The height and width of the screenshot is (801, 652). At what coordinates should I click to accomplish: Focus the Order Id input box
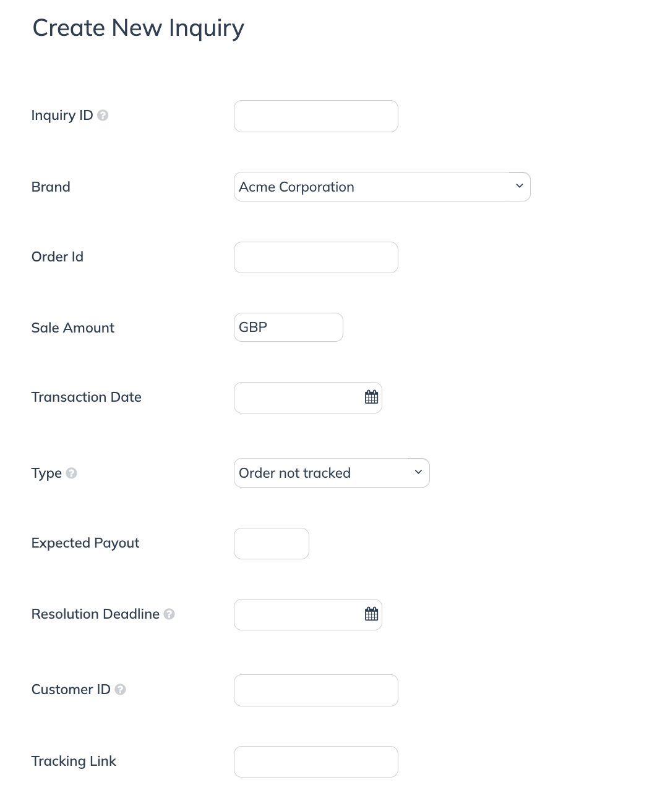coord(315,257)
